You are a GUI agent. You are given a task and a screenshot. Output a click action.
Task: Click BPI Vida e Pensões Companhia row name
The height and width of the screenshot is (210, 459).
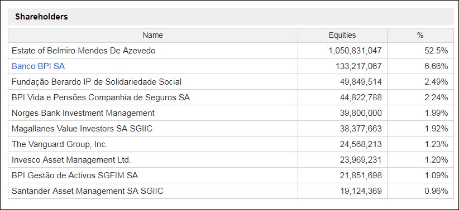101,97
